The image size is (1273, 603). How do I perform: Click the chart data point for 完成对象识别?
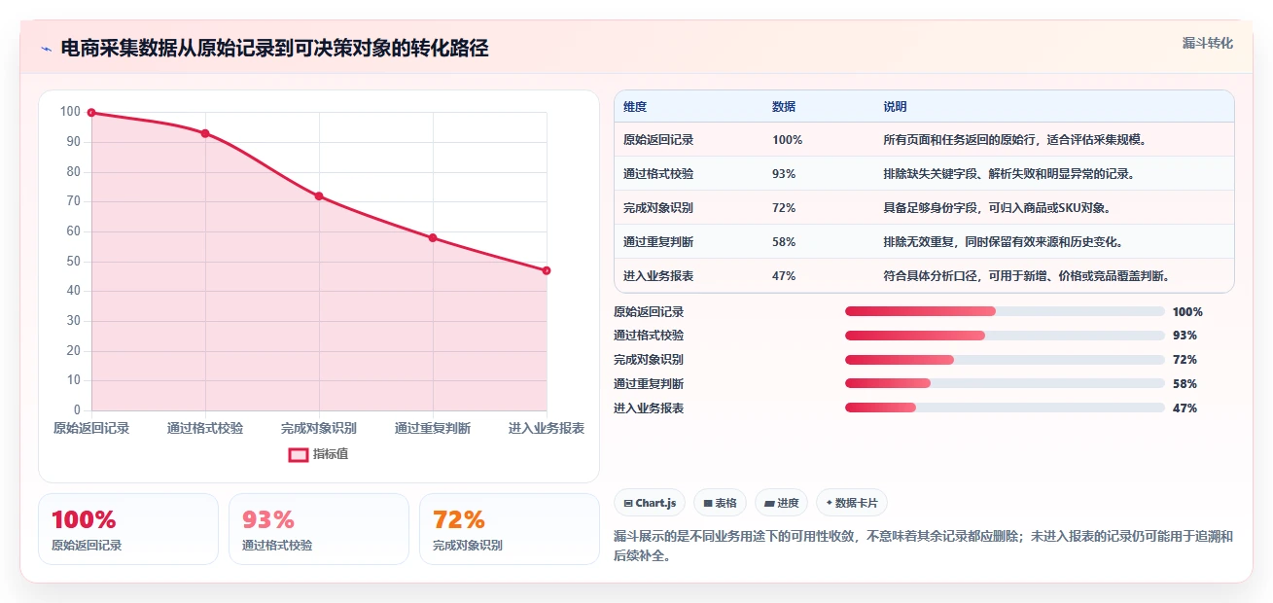[319, 196]
